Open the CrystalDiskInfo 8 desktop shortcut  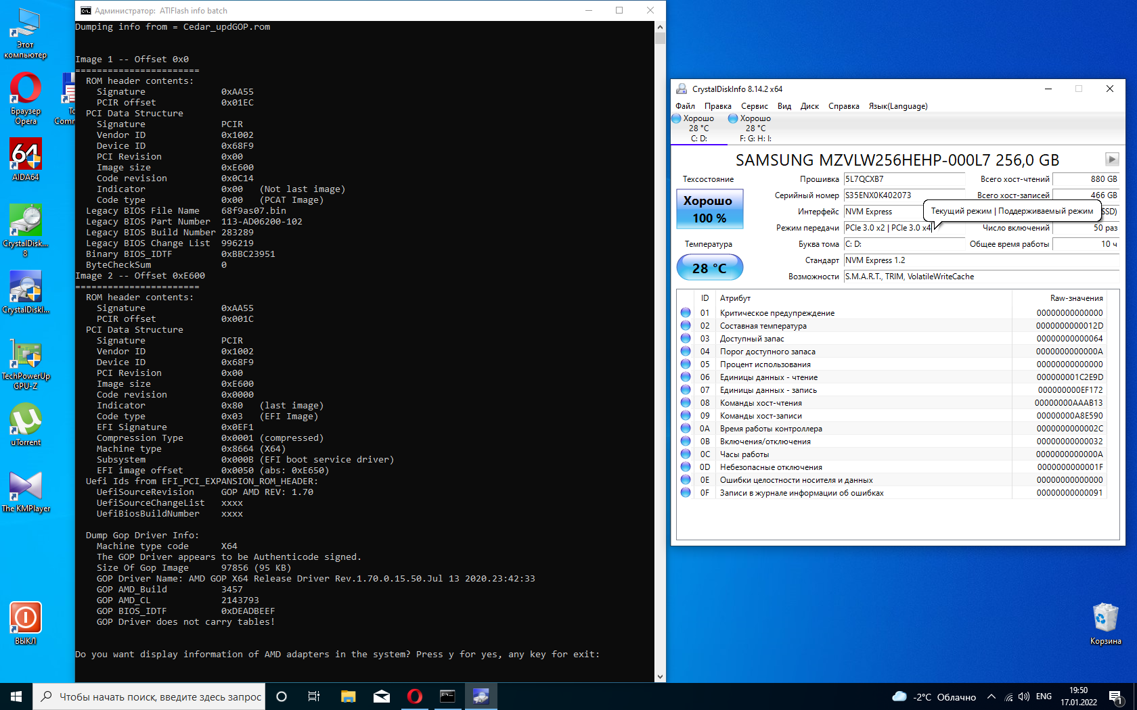(26, 231)
